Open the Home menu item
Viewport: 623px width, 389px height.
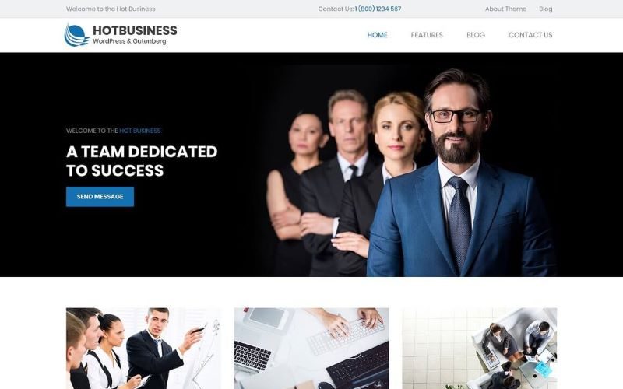click(377, 35)
